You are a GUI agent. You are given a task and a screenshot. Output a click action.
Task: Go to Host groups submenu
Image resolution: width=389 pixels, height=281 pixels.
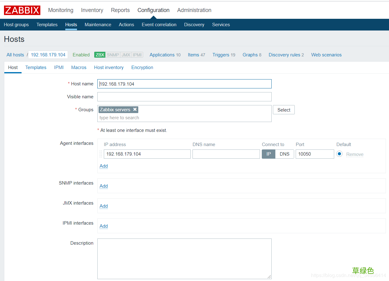coord(16,25)
